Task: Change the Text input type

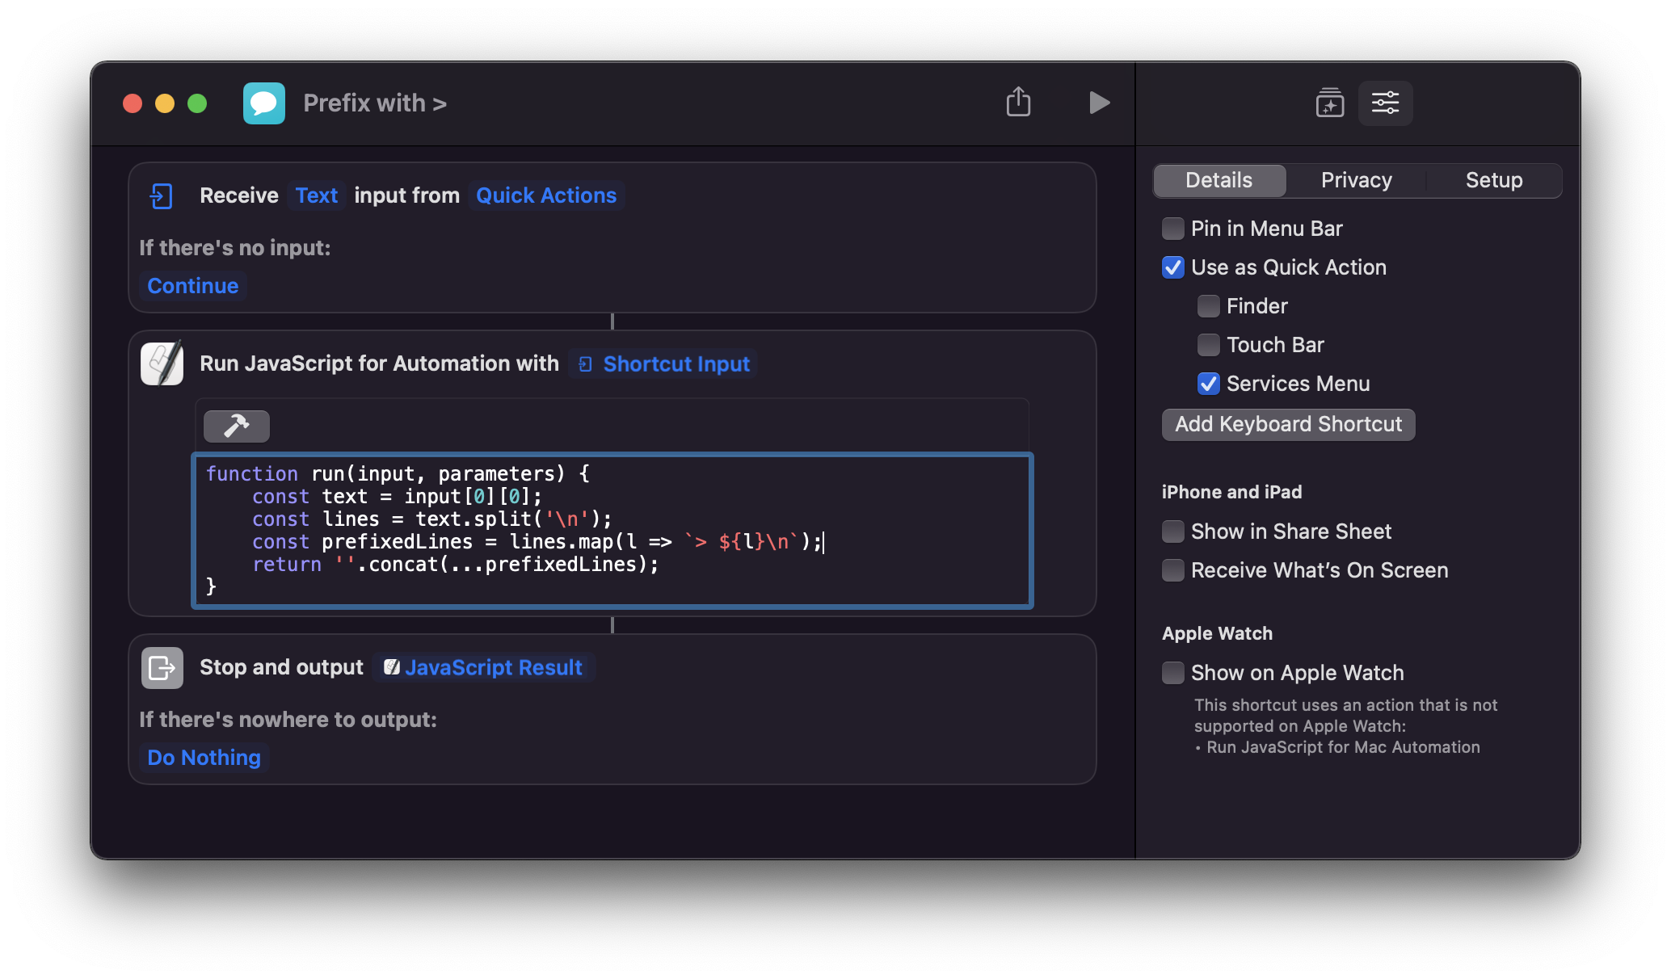Action: [317, 195]
